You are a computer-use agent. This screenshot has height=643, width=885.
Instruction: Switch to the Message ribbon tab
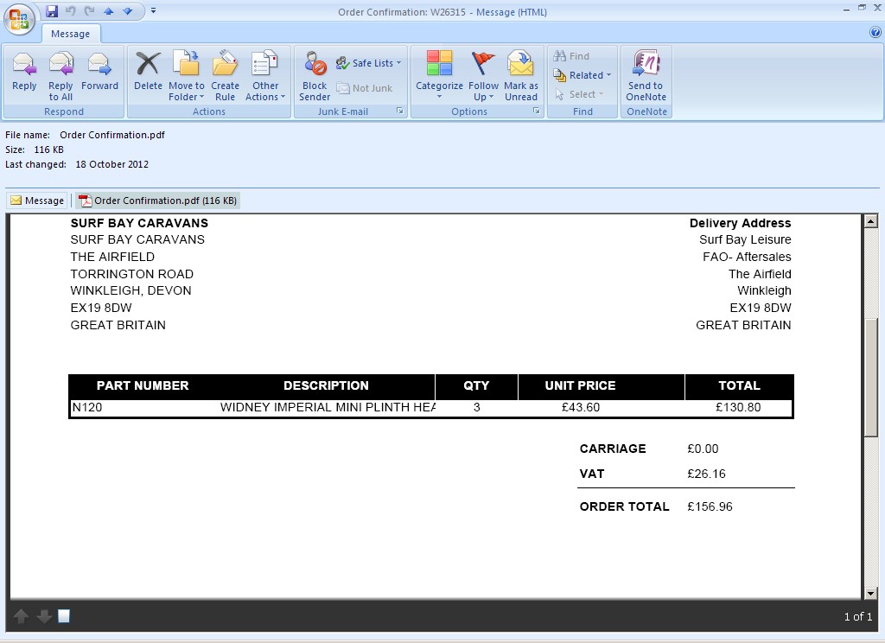point(71,34)
